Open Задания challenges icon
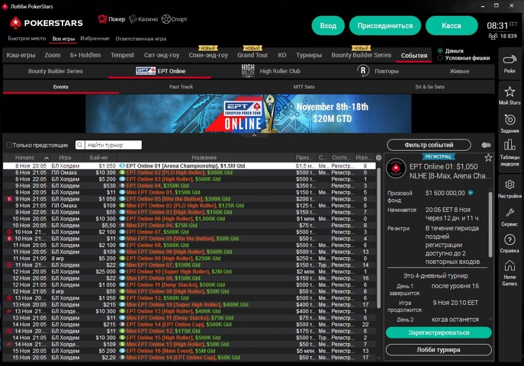This screenshot has width=524, height=366. point(509,120)
